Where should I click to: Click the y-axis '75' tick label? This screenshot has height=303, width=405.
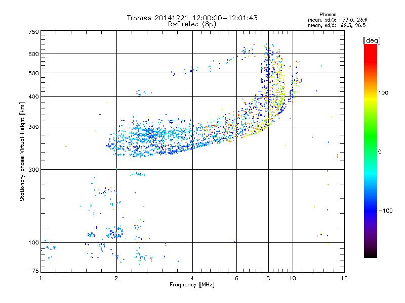point(35,271)
